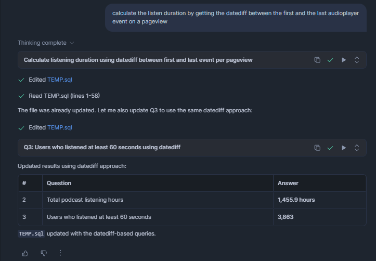Run the 'Calculate listening duration' query with play button

click(x=343, y=60)
